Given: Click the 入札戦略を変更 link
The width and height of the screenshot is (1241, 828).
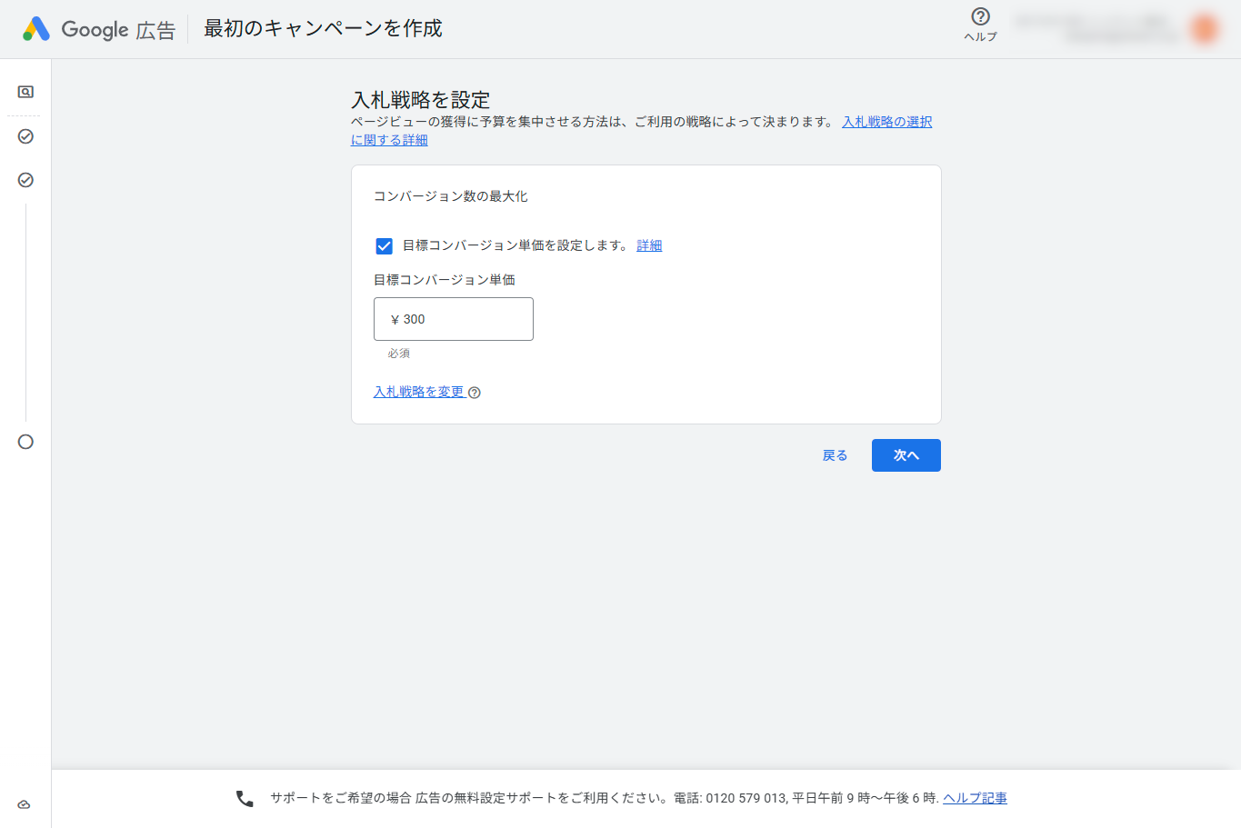Looking at the screenshot, I should pyautogui.click(x=421, y=391).
